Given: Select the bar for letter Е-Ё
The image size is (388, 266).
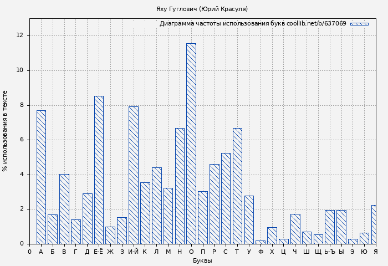Looking at the screenshot, I should (x=99, y=170).
